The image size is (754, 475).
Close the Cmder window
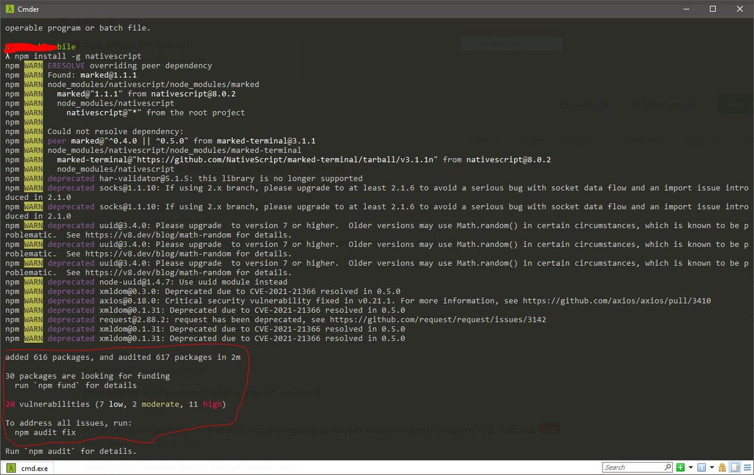pyautogui.click(x=740, y=9)
